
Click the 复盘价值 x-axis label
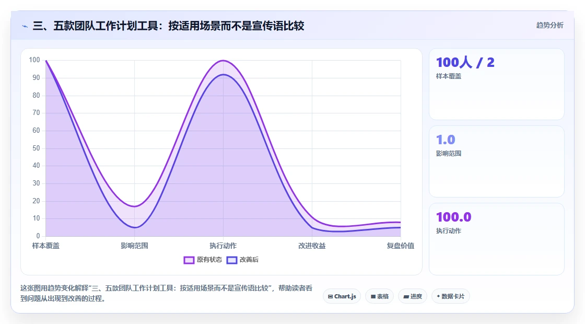pyautogui.click(x=400, y=246)
